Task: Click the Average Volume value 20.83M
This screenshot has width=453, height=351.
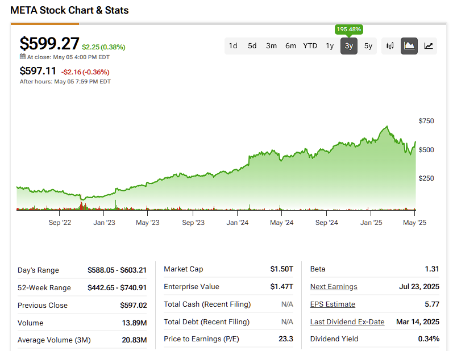Action: click(134, 340)
